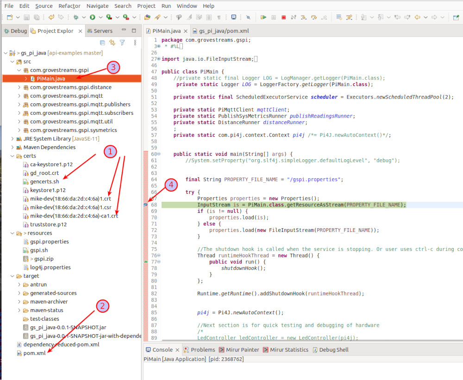This screenshot has width=463, height=380.
Task: Save all open editors via Save All icon
Action: point(36,16)
